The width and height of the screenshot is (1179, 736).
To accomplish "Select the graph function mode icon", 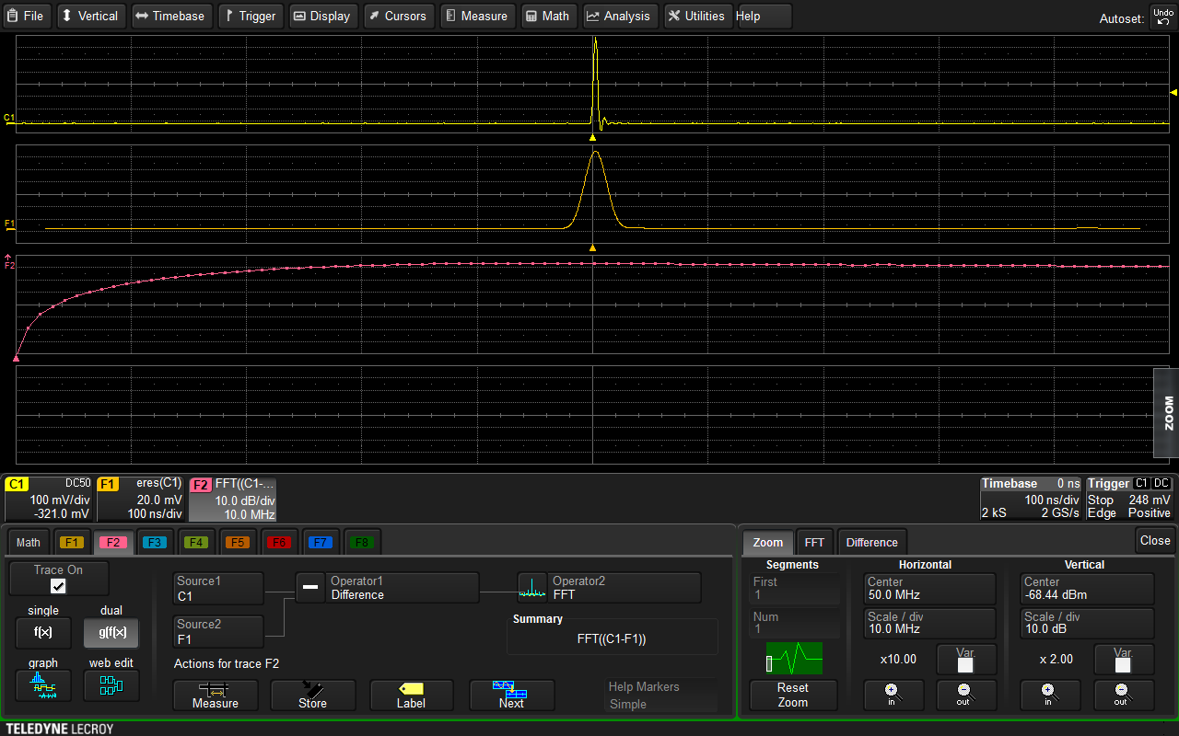I will click(x=43, y=685).
